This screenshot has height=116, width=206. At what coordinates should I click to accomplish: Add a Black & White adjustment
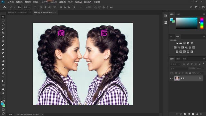(x=183, y=48)
